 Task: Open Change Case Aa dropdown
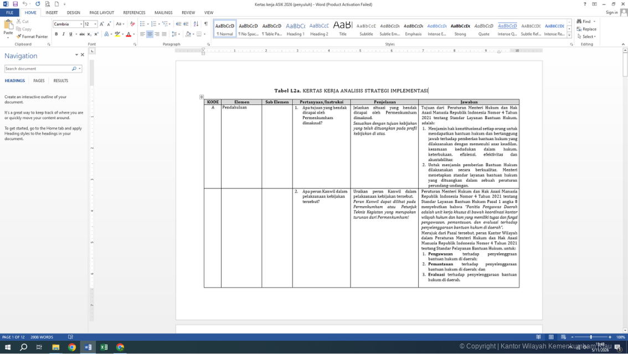(120, 24)
